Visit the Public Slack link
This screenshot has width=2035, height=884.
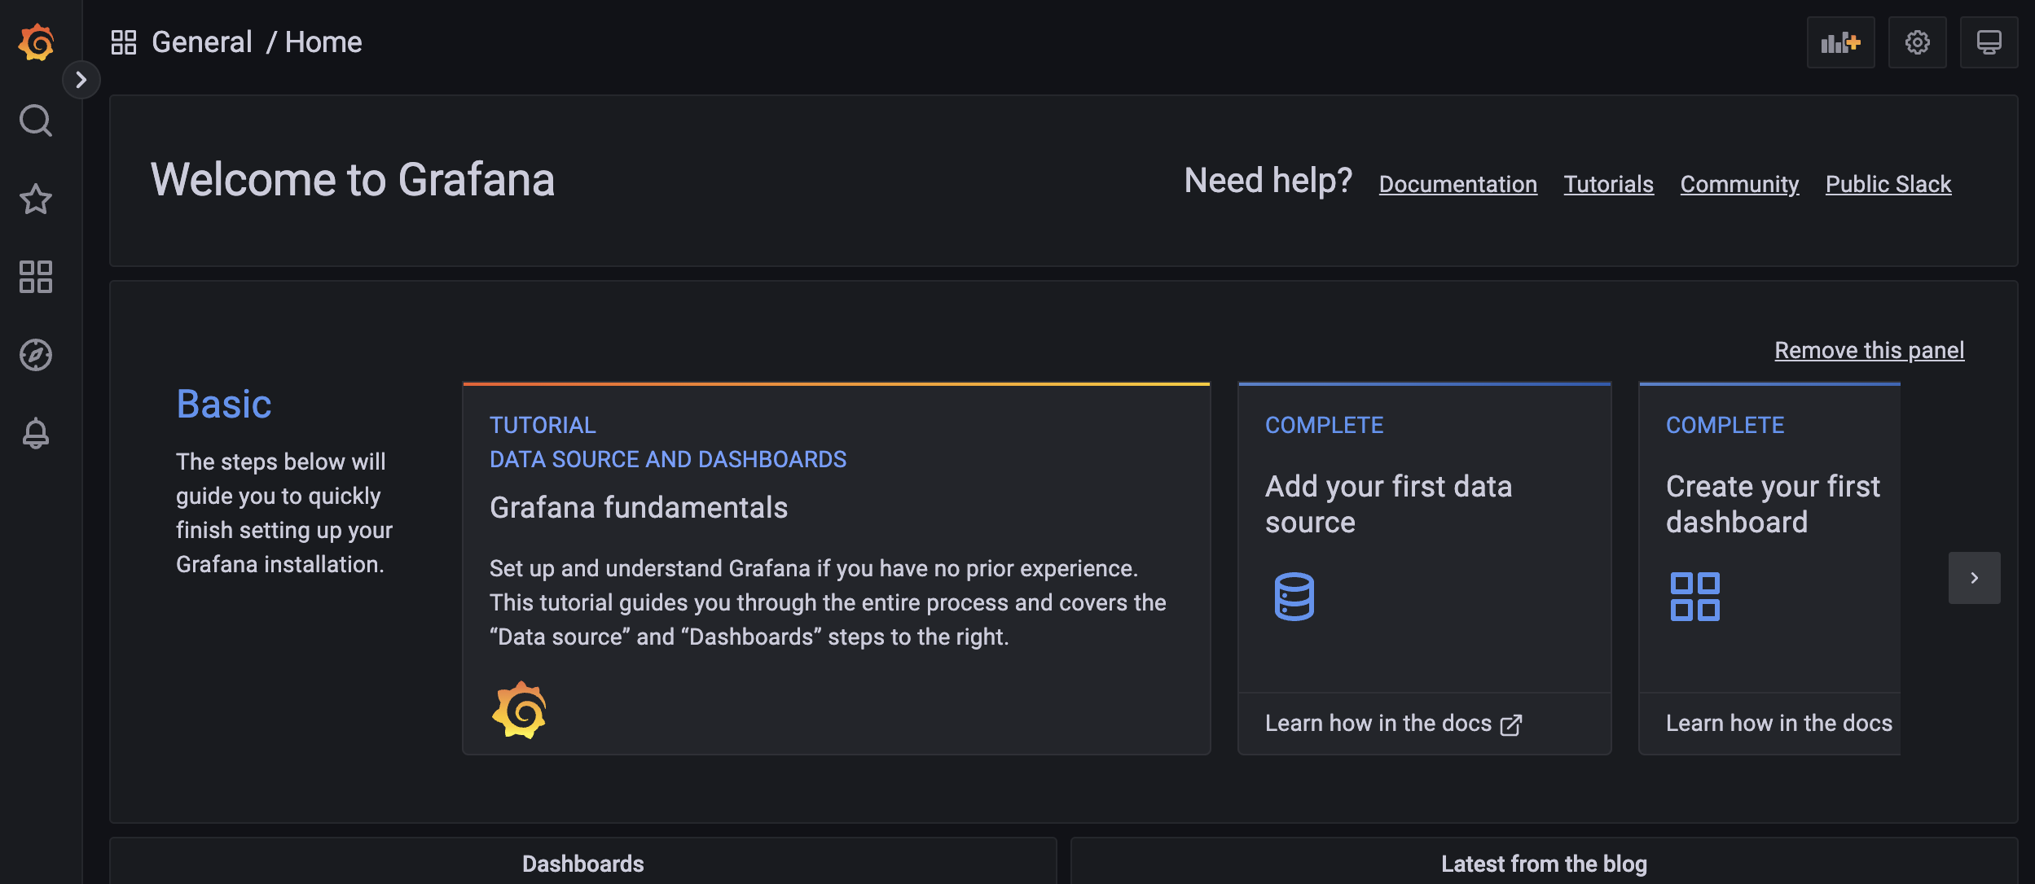1888,184
